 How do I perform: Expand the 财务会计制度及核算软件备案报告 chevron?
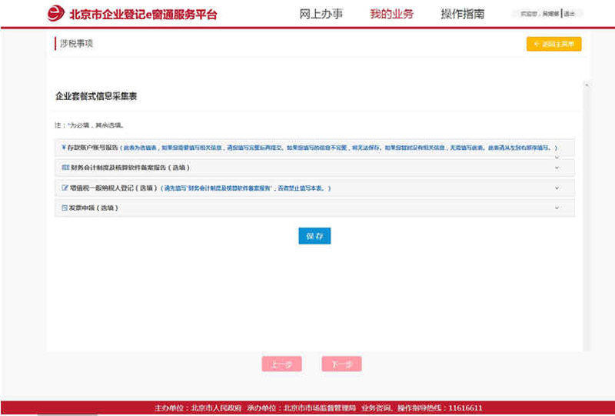557,167
